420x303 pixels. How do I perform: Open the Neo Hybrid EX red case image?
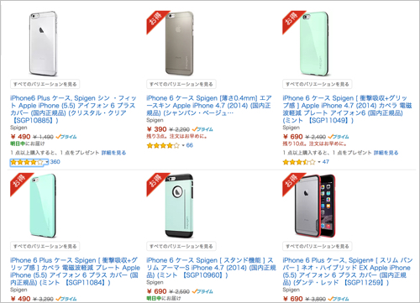[x=315, y=206]
